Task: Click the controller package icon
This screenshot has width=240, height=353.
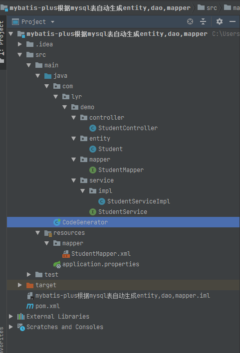Action: point(84,118)
